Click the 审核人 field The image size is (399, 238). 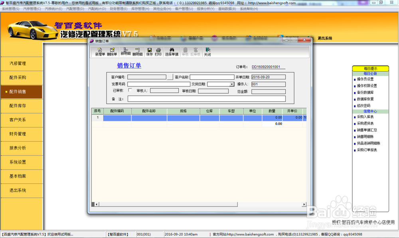[x=164, y=91]
